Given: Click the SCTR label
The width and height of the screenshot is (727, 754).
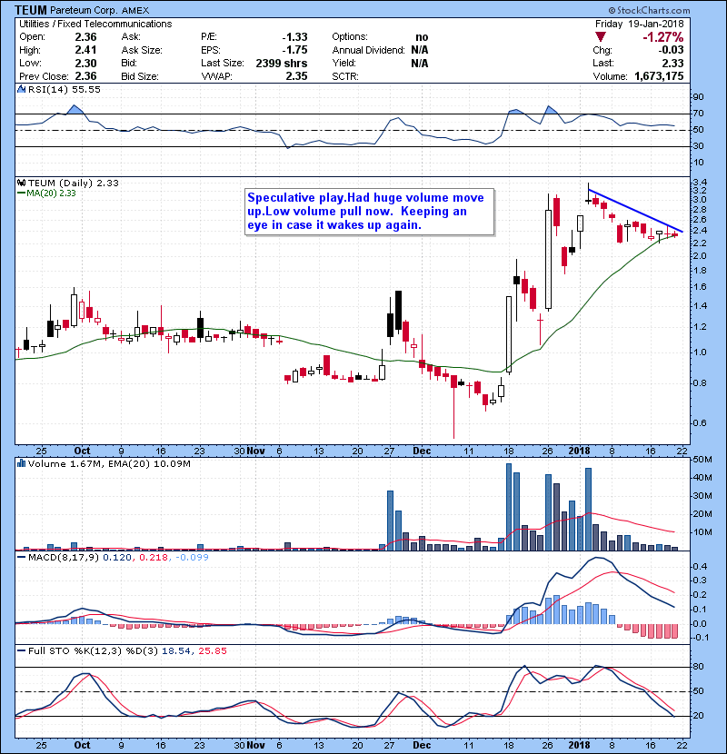Looking at the screenshot, I should pos(345,76).
